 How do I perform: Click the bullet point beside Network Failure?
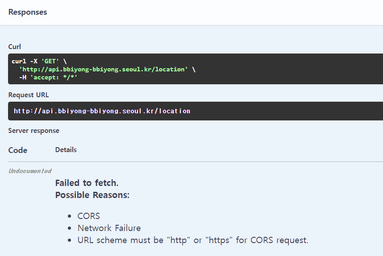[x=70, y=228]
